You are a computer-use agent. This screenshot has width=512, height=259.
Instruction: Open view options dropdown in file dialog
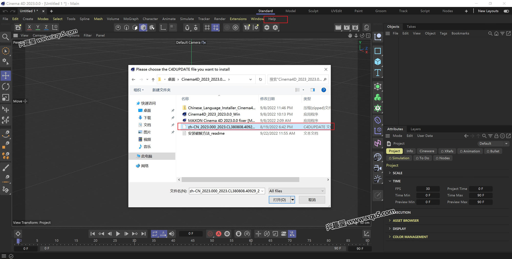[x=303, y=90]
